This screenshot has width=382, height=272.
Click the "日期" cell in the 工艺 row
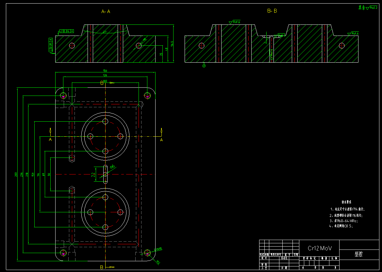click(x=284, y=268)
